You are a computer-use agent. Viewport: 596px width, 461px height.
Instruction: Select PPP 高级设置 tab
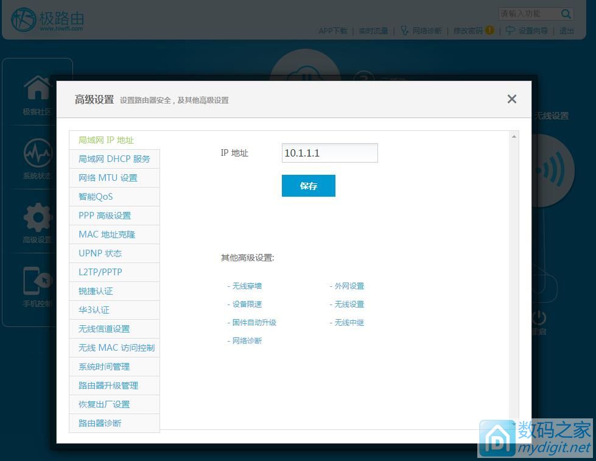(114, 216)
